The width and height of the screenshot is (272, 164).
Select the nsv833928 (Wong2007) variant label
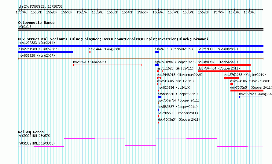(x=37, y=55)
